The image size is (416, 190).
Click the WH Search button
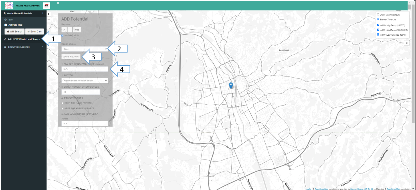[x=14, y=32]
